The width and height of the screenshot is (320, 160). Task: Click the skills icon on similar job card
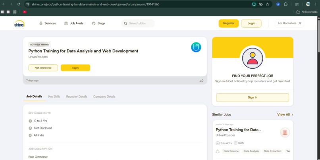tap(218, 151)
